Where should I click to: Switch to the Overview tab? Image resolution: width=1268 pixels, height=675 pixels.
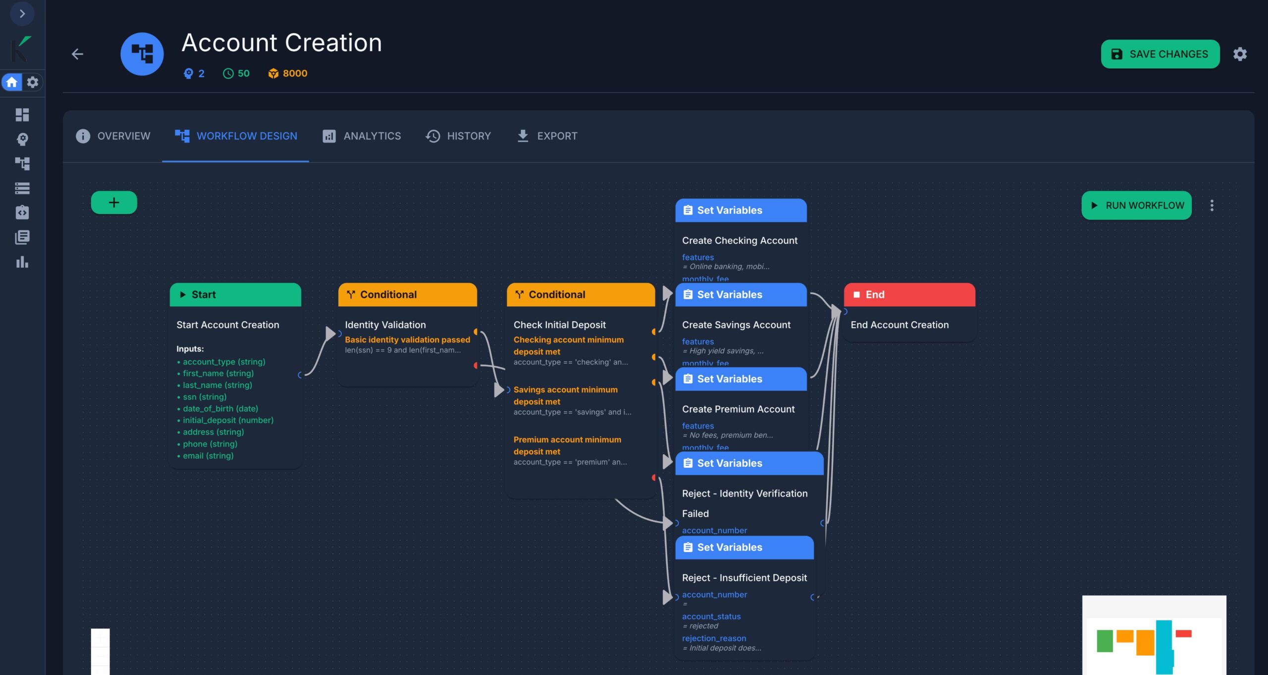pyautogui.click(x=113, y=136)
